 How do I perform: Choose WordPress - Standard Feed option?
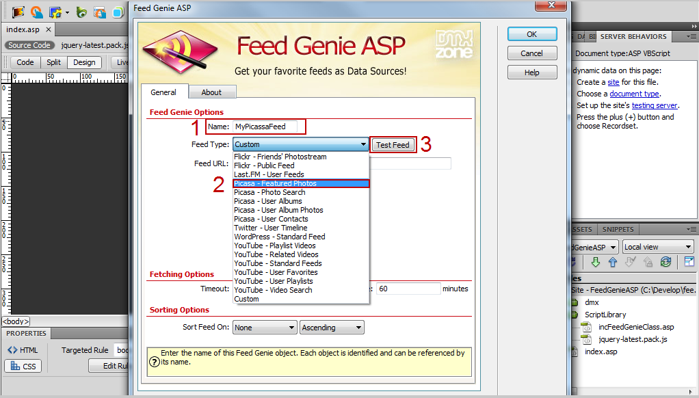point(301,237)
